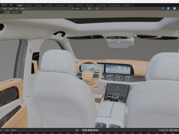Switch to the Sculpting workspace tab

pyautogui.click(x=38, y=5)
